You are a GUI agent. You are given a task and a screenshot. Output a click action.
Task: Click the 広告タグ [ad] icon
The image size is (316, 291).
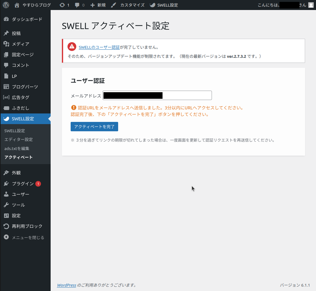pyautogui.click(x=6, y=97)
